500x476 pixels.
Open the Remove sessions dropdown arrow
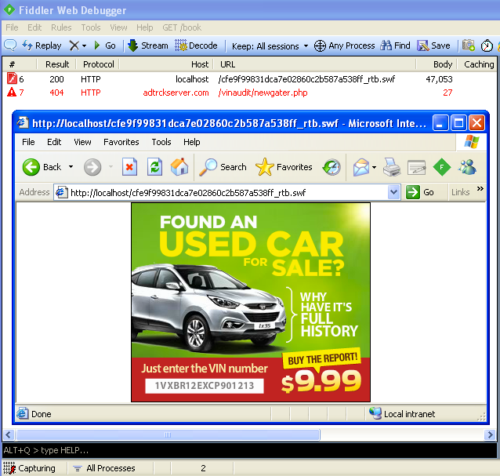[84, 46]
